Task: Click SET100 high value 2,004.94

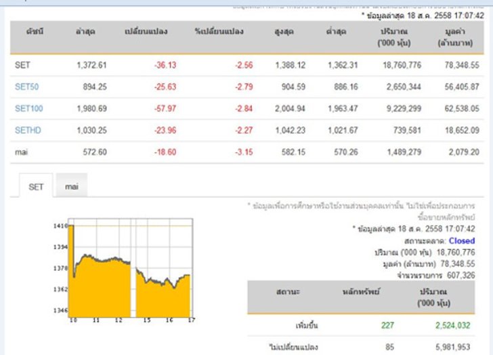Action: pyautogui.click(x=291, y=108)
